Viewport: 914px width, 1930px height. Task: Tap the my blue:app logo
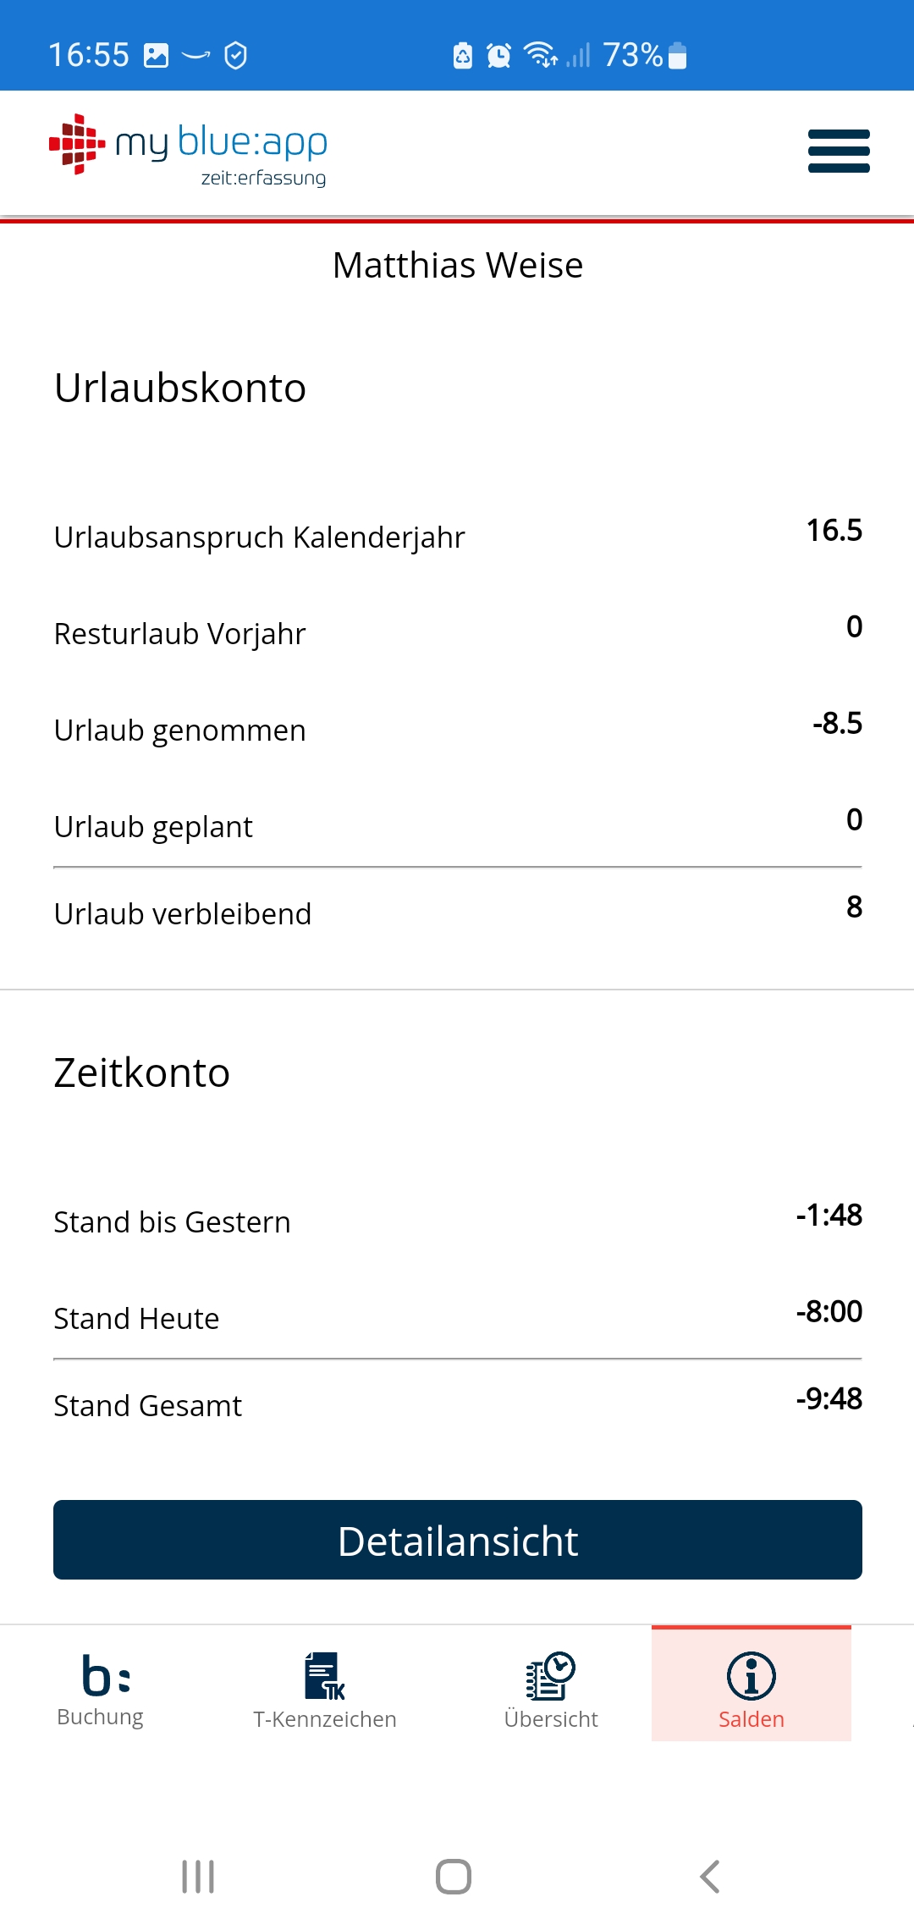(189, 151)
